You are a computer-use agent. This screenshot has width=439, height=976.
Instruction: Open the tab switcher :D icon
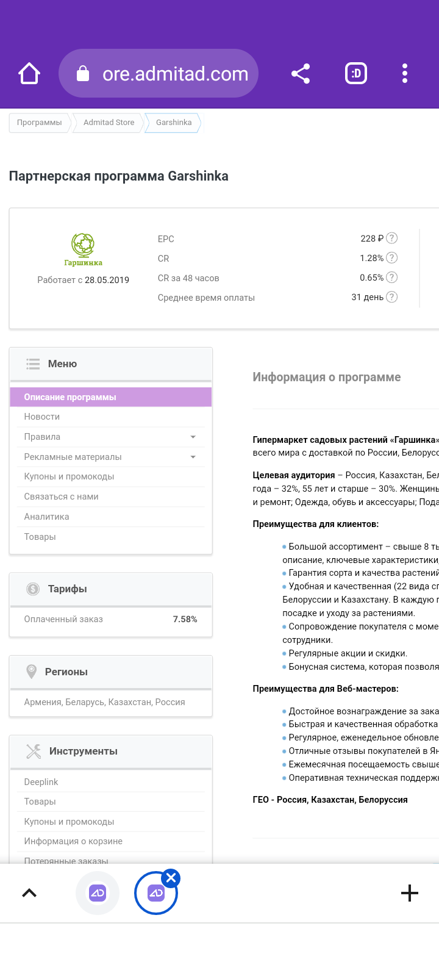coord(356,74)
